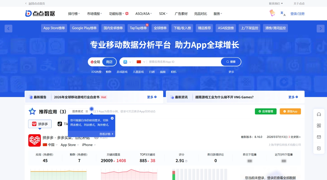The height and width of the screenshot is (180, 327).
Task: Click the 养成游戏 hot search keyword
Action: point(122,72)
